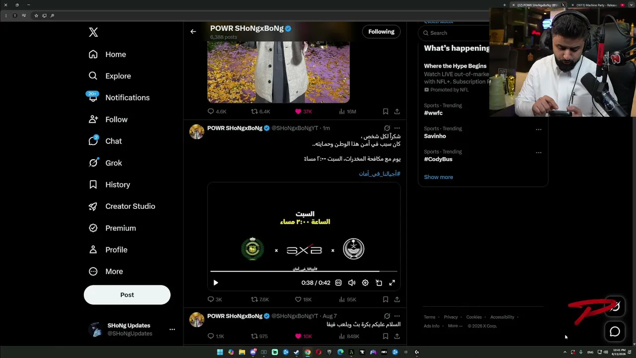636x358 pixels.
Task: Open the Windows Start menu
Action: coord(220,352)
